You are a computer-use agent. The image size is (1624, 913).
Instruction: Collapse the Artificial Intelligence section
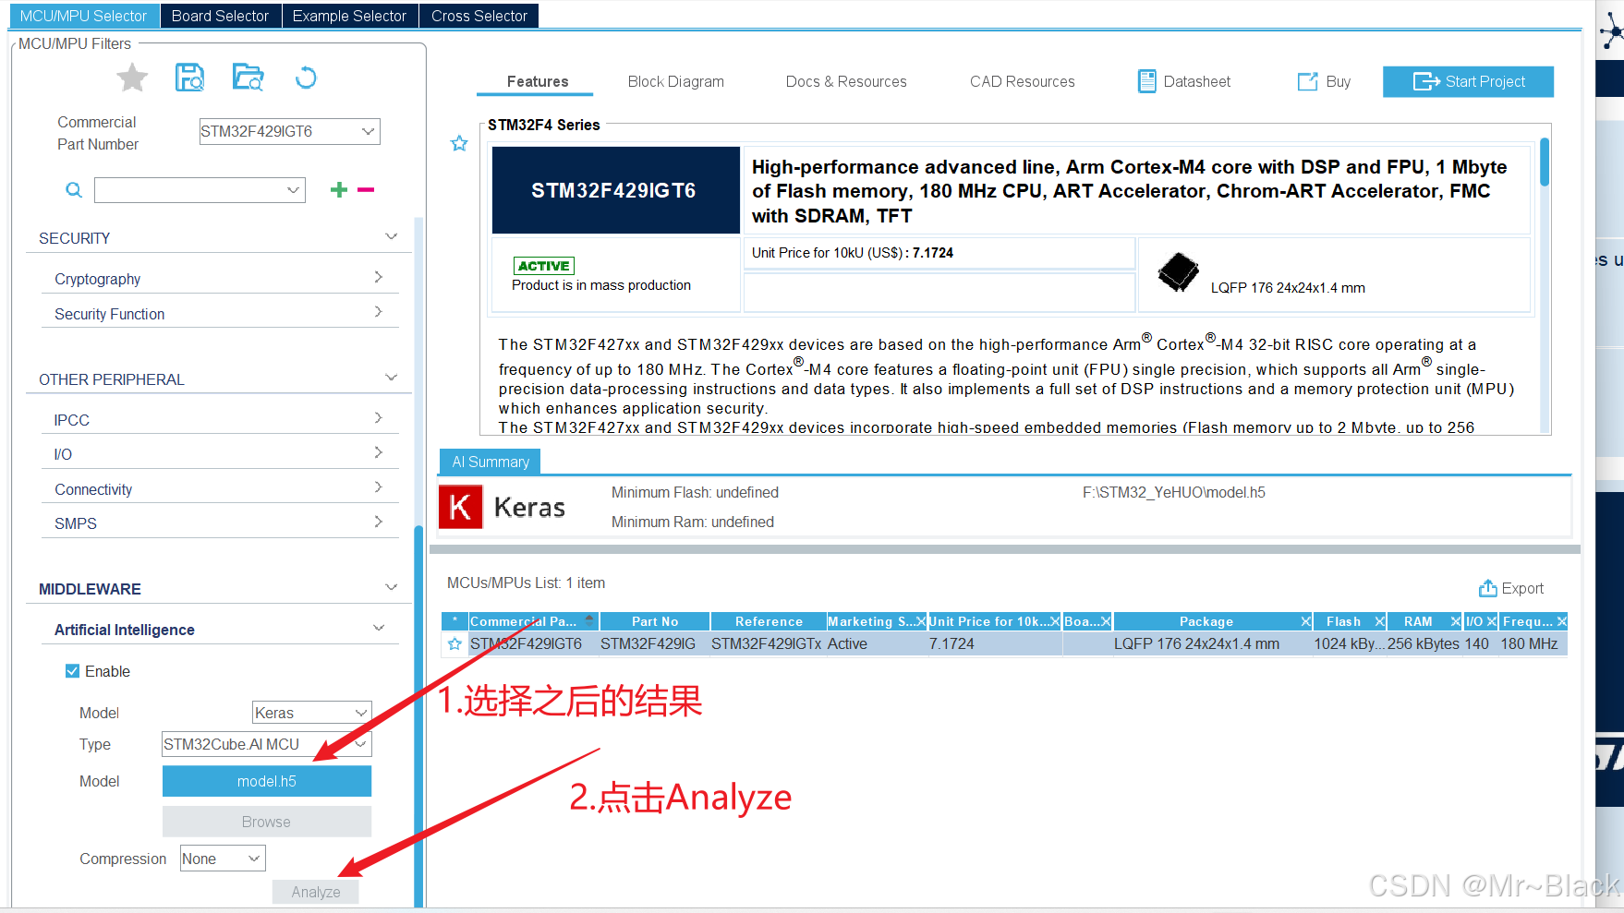coord(379,628)
